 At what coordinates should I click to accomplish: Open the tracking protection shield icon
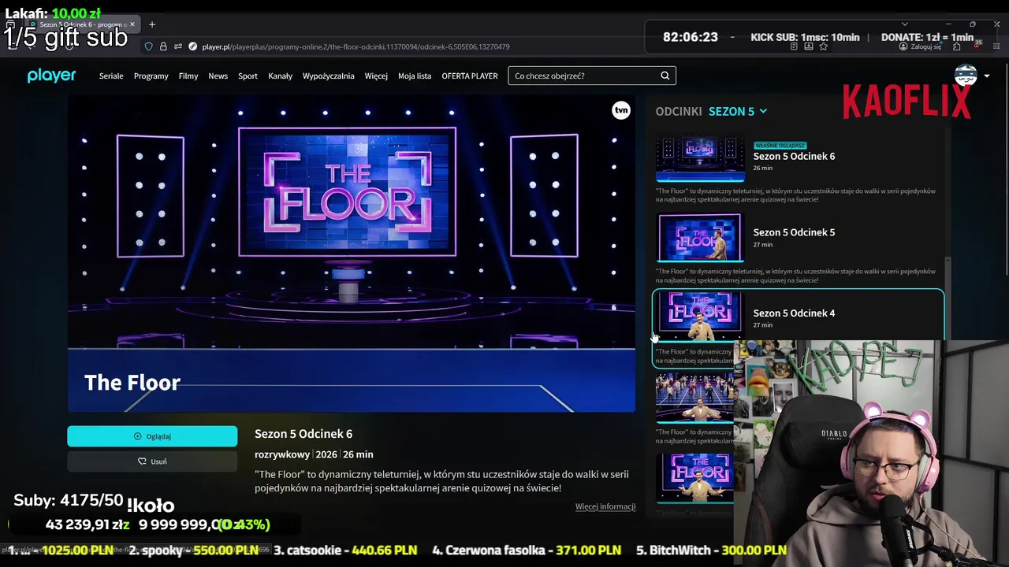click(148, 46)
